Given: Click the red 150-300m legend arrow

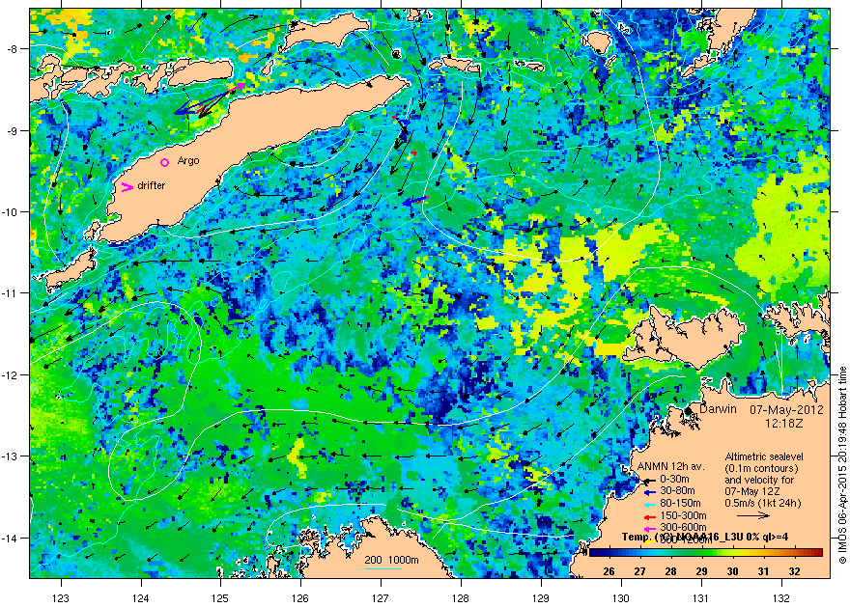Looking at the screenshot, I should click(x=650, y=516).
